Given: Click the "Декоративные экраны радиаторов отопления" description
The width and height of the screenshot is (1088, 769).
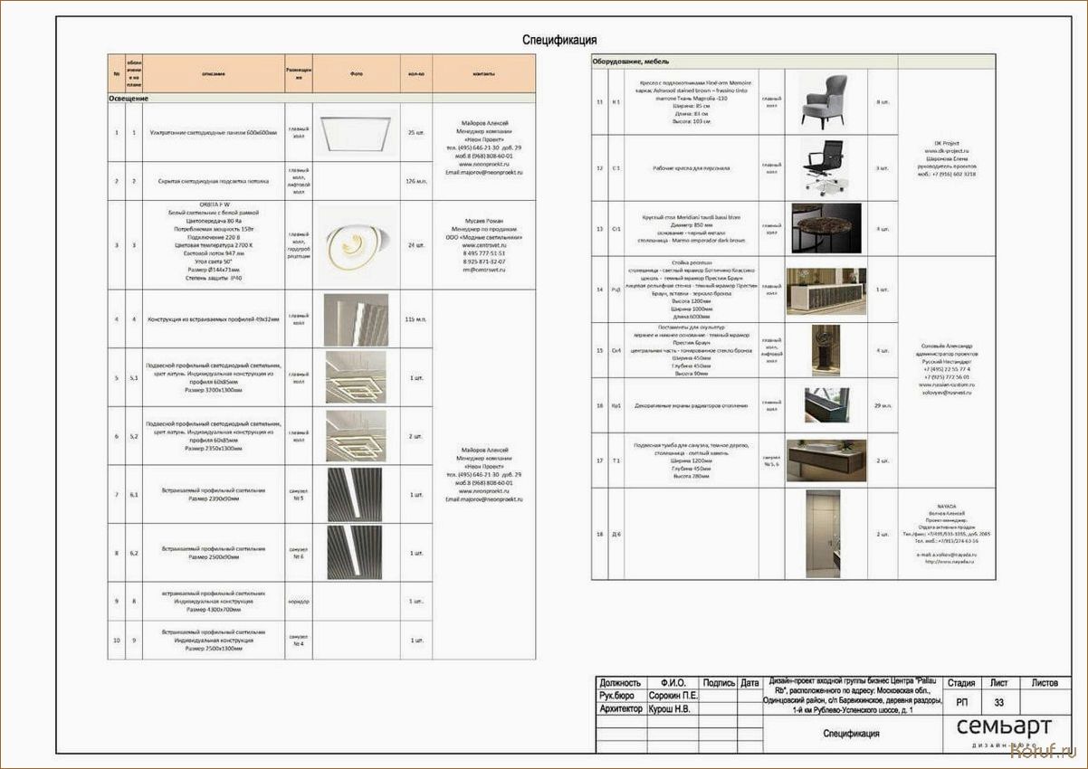Looking at the screenshot, I should pyautogui.click(x=691, y=405).
